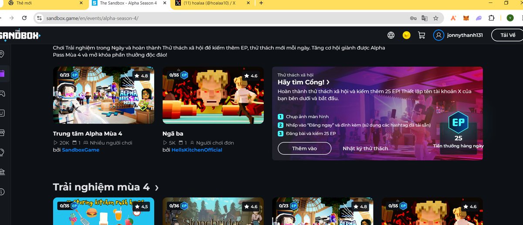Click the 4.6 star rating on Ngã ba card
This screenshot has width=523, height=225.
(x=250, y=75)
